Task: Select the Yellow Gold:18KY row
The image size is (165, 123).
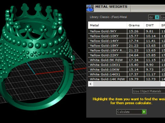Action: pyautogui.click(x=126, y=45)
